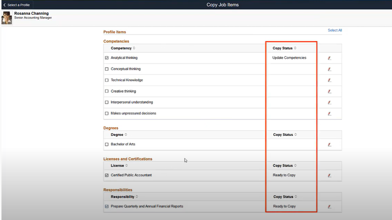The height and width of the screenshot is (220, 392).
Task: Sort by the License column header
Action: 119,166
